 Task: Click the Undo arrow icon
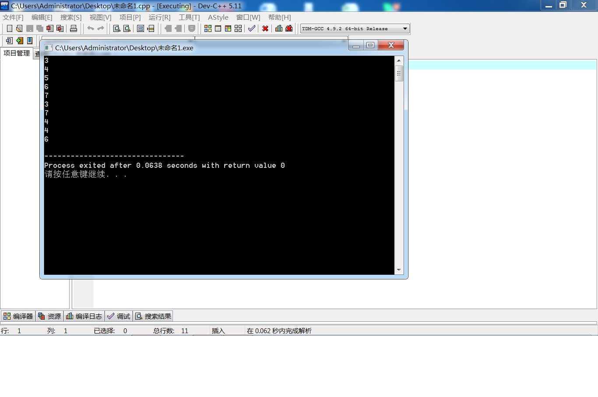point(91,28)
